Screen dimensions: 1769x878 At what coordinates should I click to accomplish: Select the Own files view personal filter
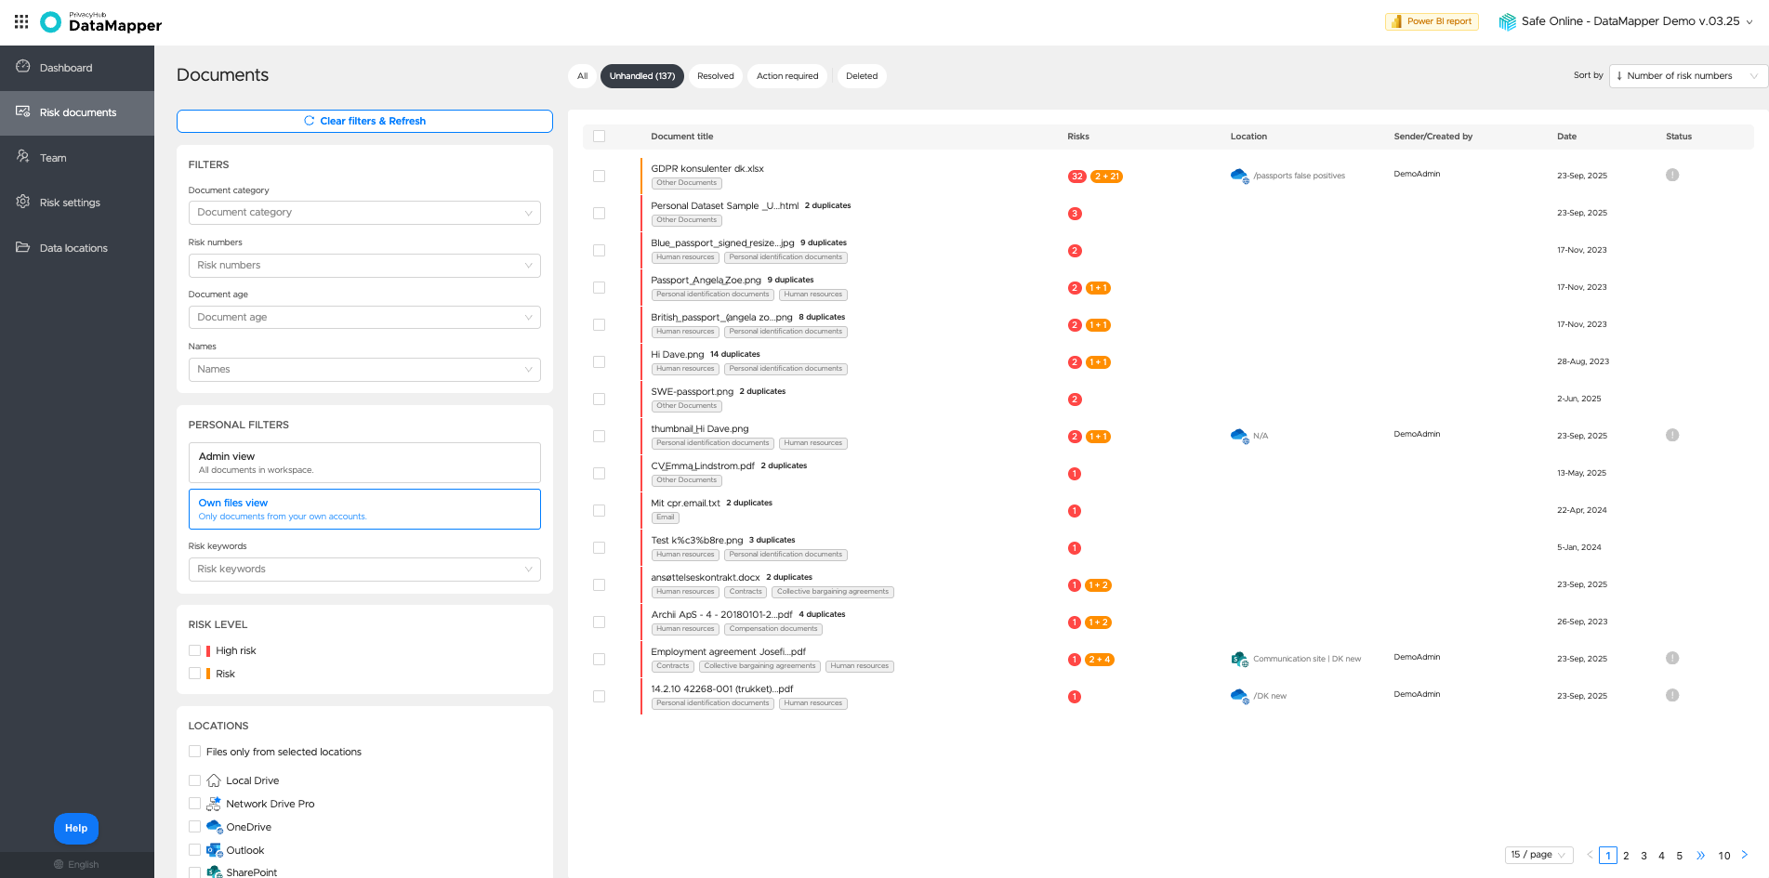point(364,509)
